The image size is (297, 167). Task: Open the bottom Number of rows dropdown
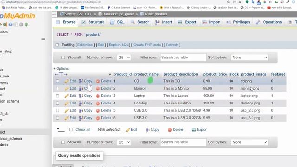point(124,142)
